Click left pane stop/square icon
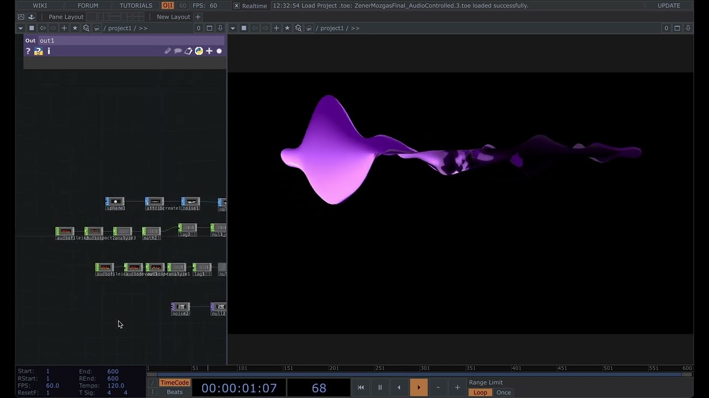Image resolution: width=709 pixels, height=398 pixels. pyautogui.click(x=32, y=28)
